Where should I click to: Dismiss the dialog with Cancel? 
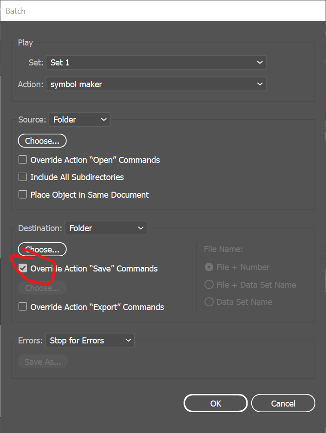(x=283, y=403)
